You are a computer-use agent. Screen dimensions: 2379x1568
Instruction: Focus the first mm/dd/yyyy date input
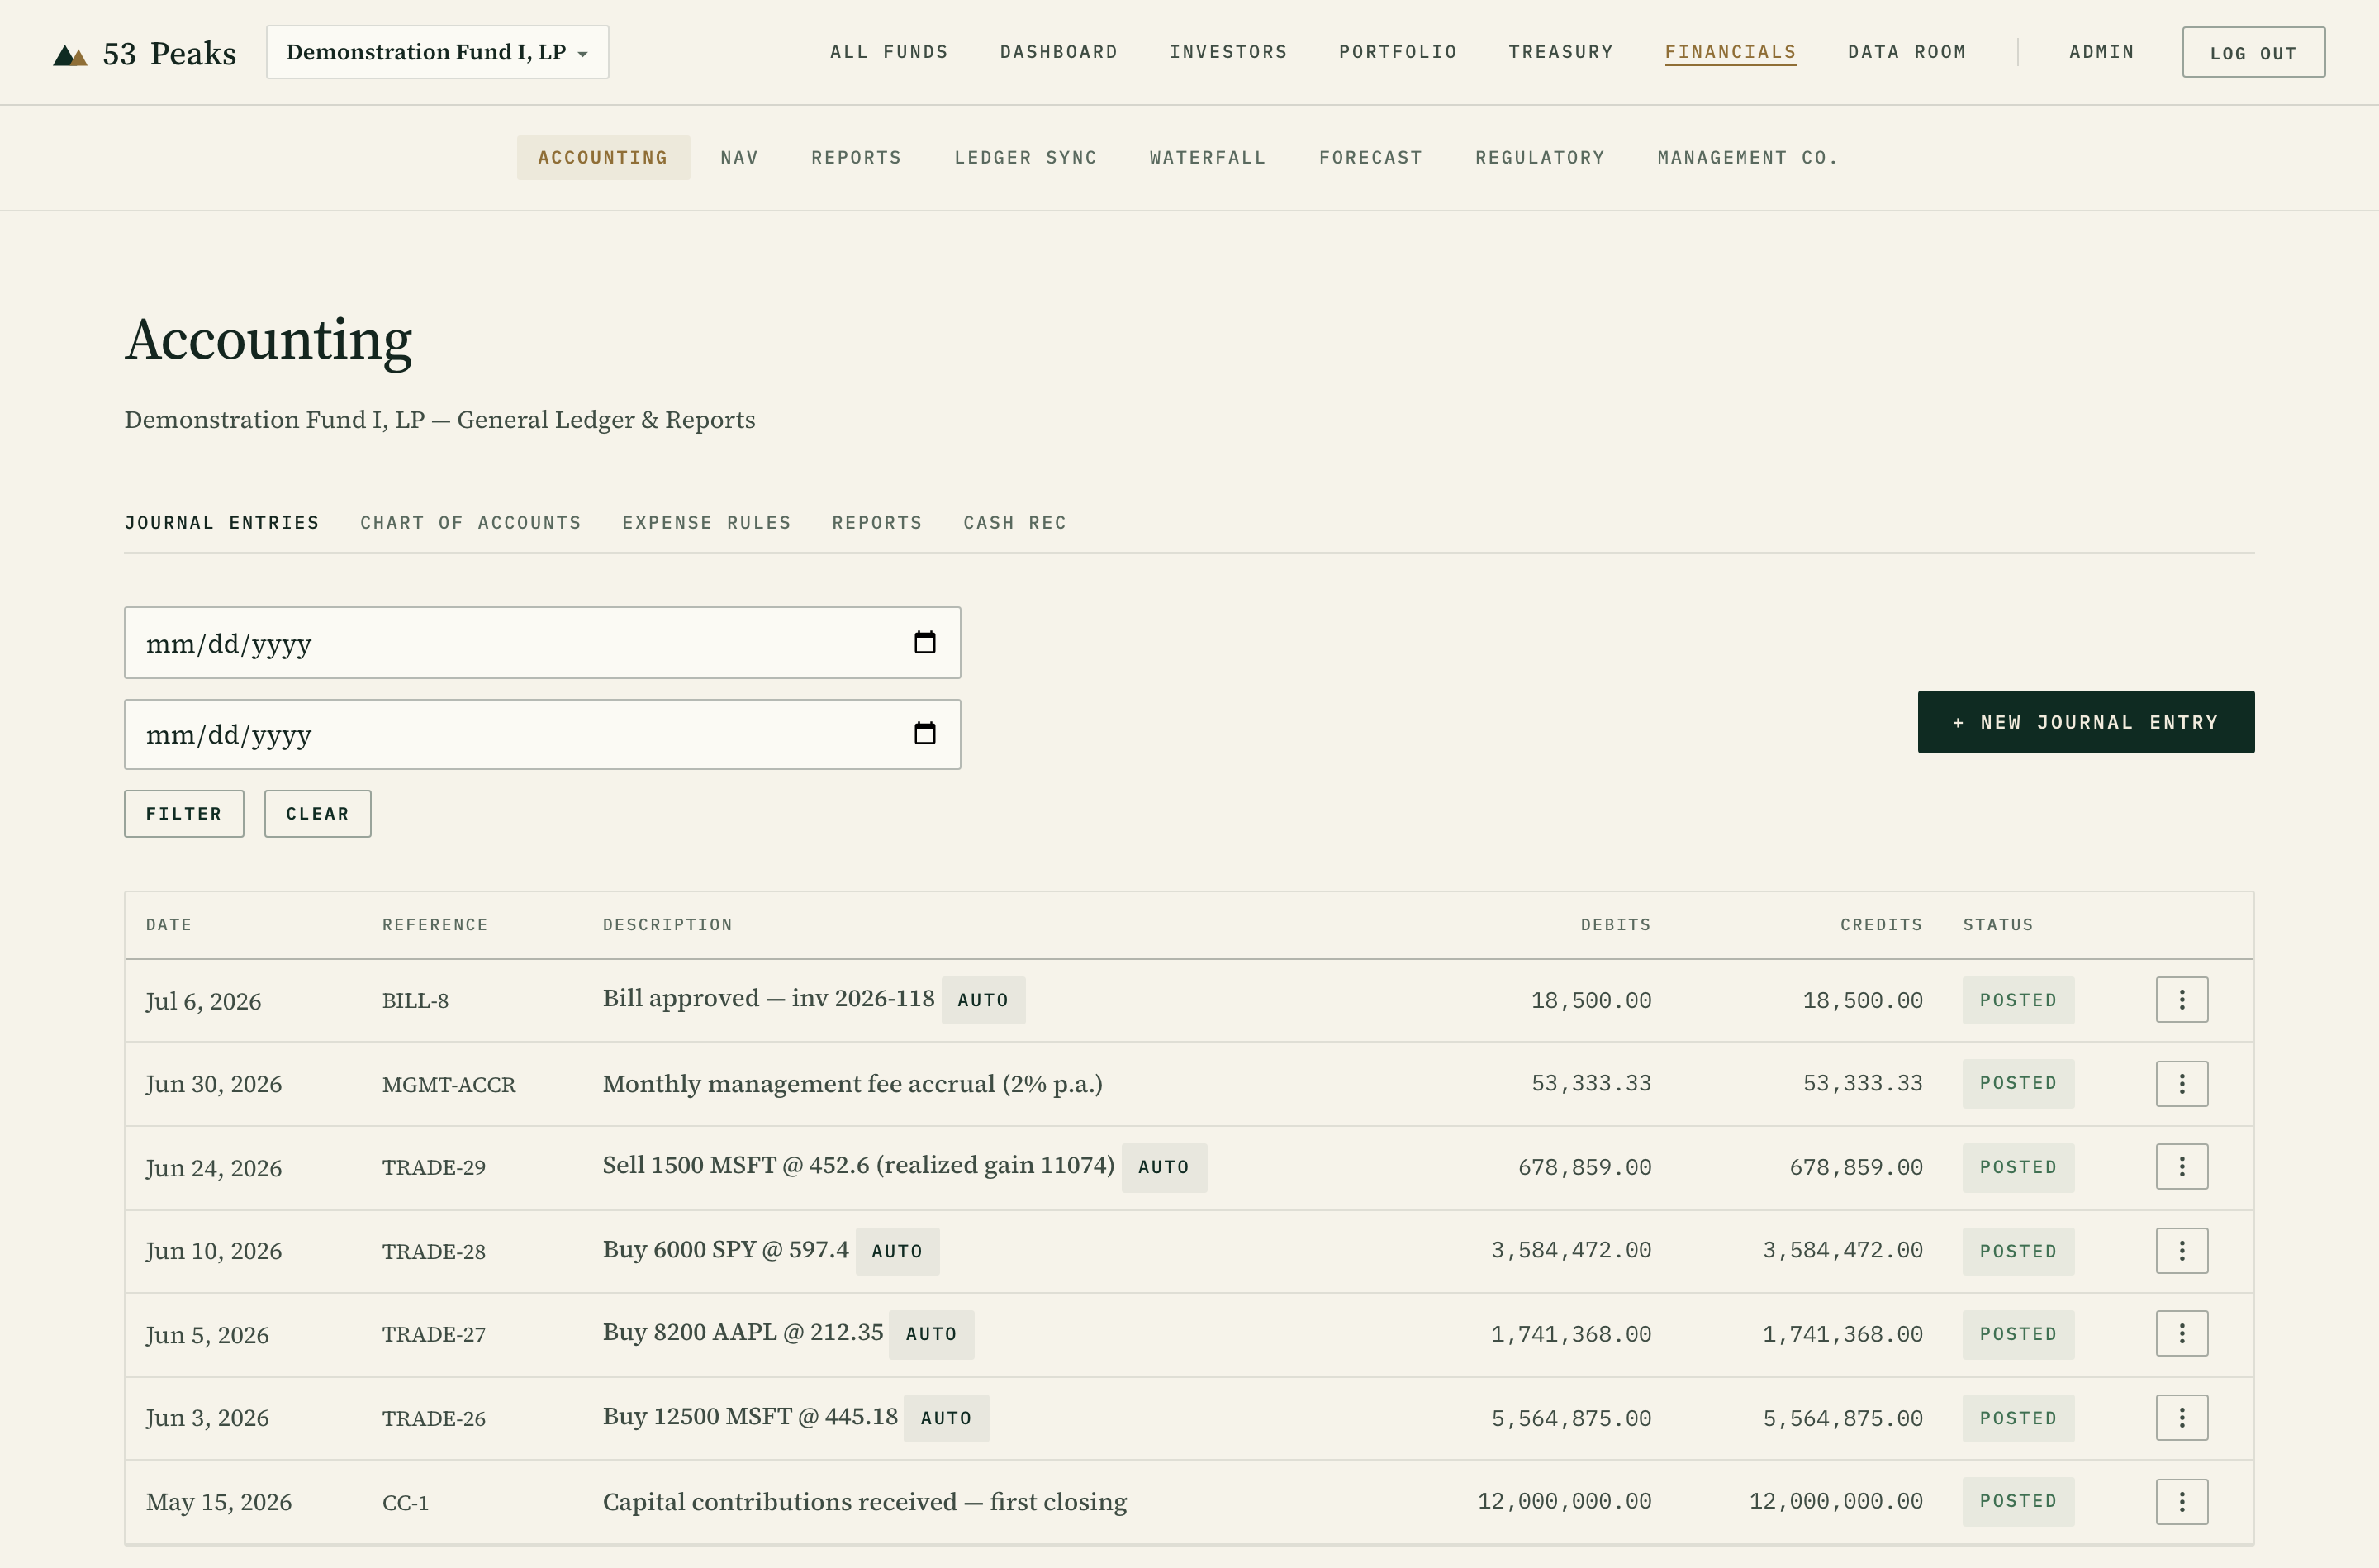point(542,643)
